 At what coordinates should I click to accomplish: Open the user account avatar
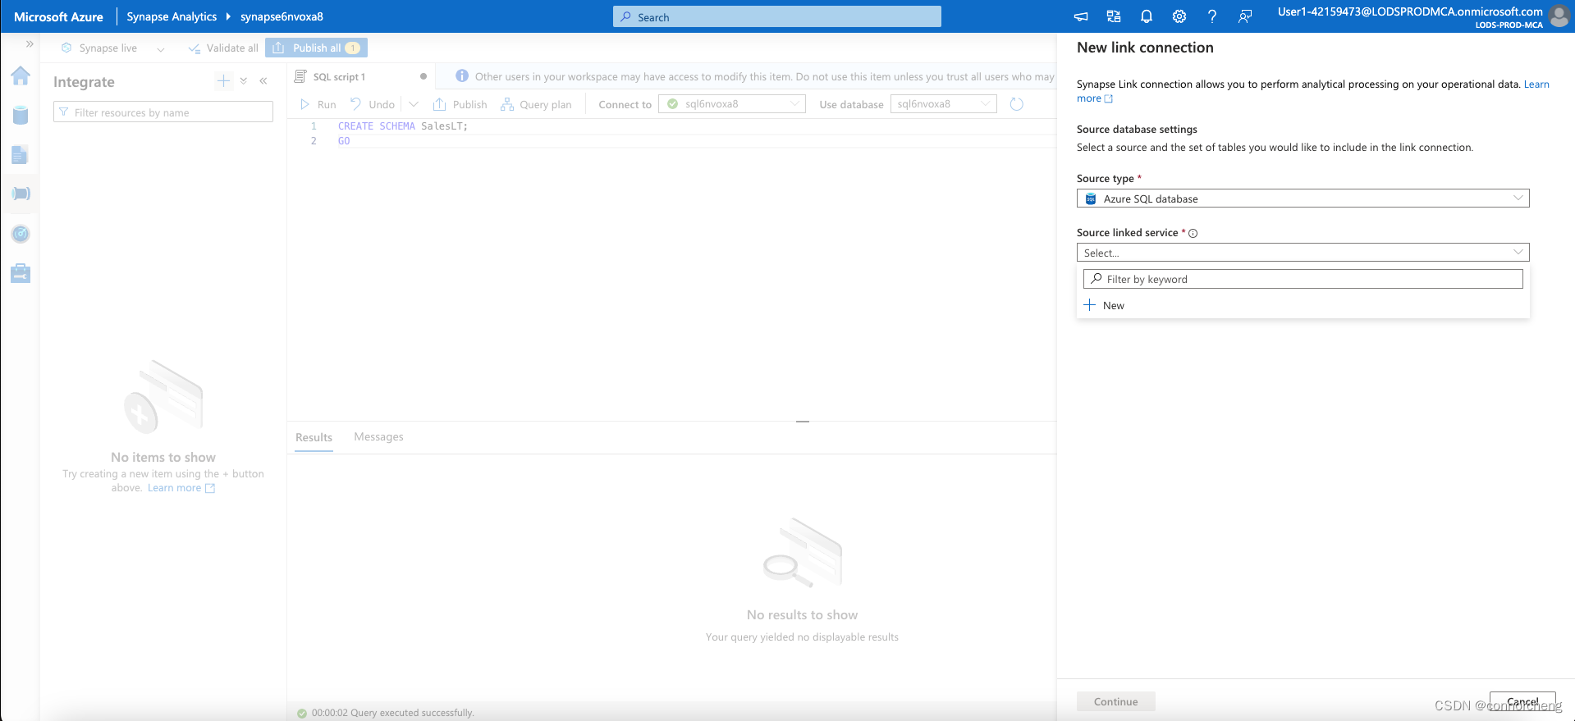tap(1559, 16)
